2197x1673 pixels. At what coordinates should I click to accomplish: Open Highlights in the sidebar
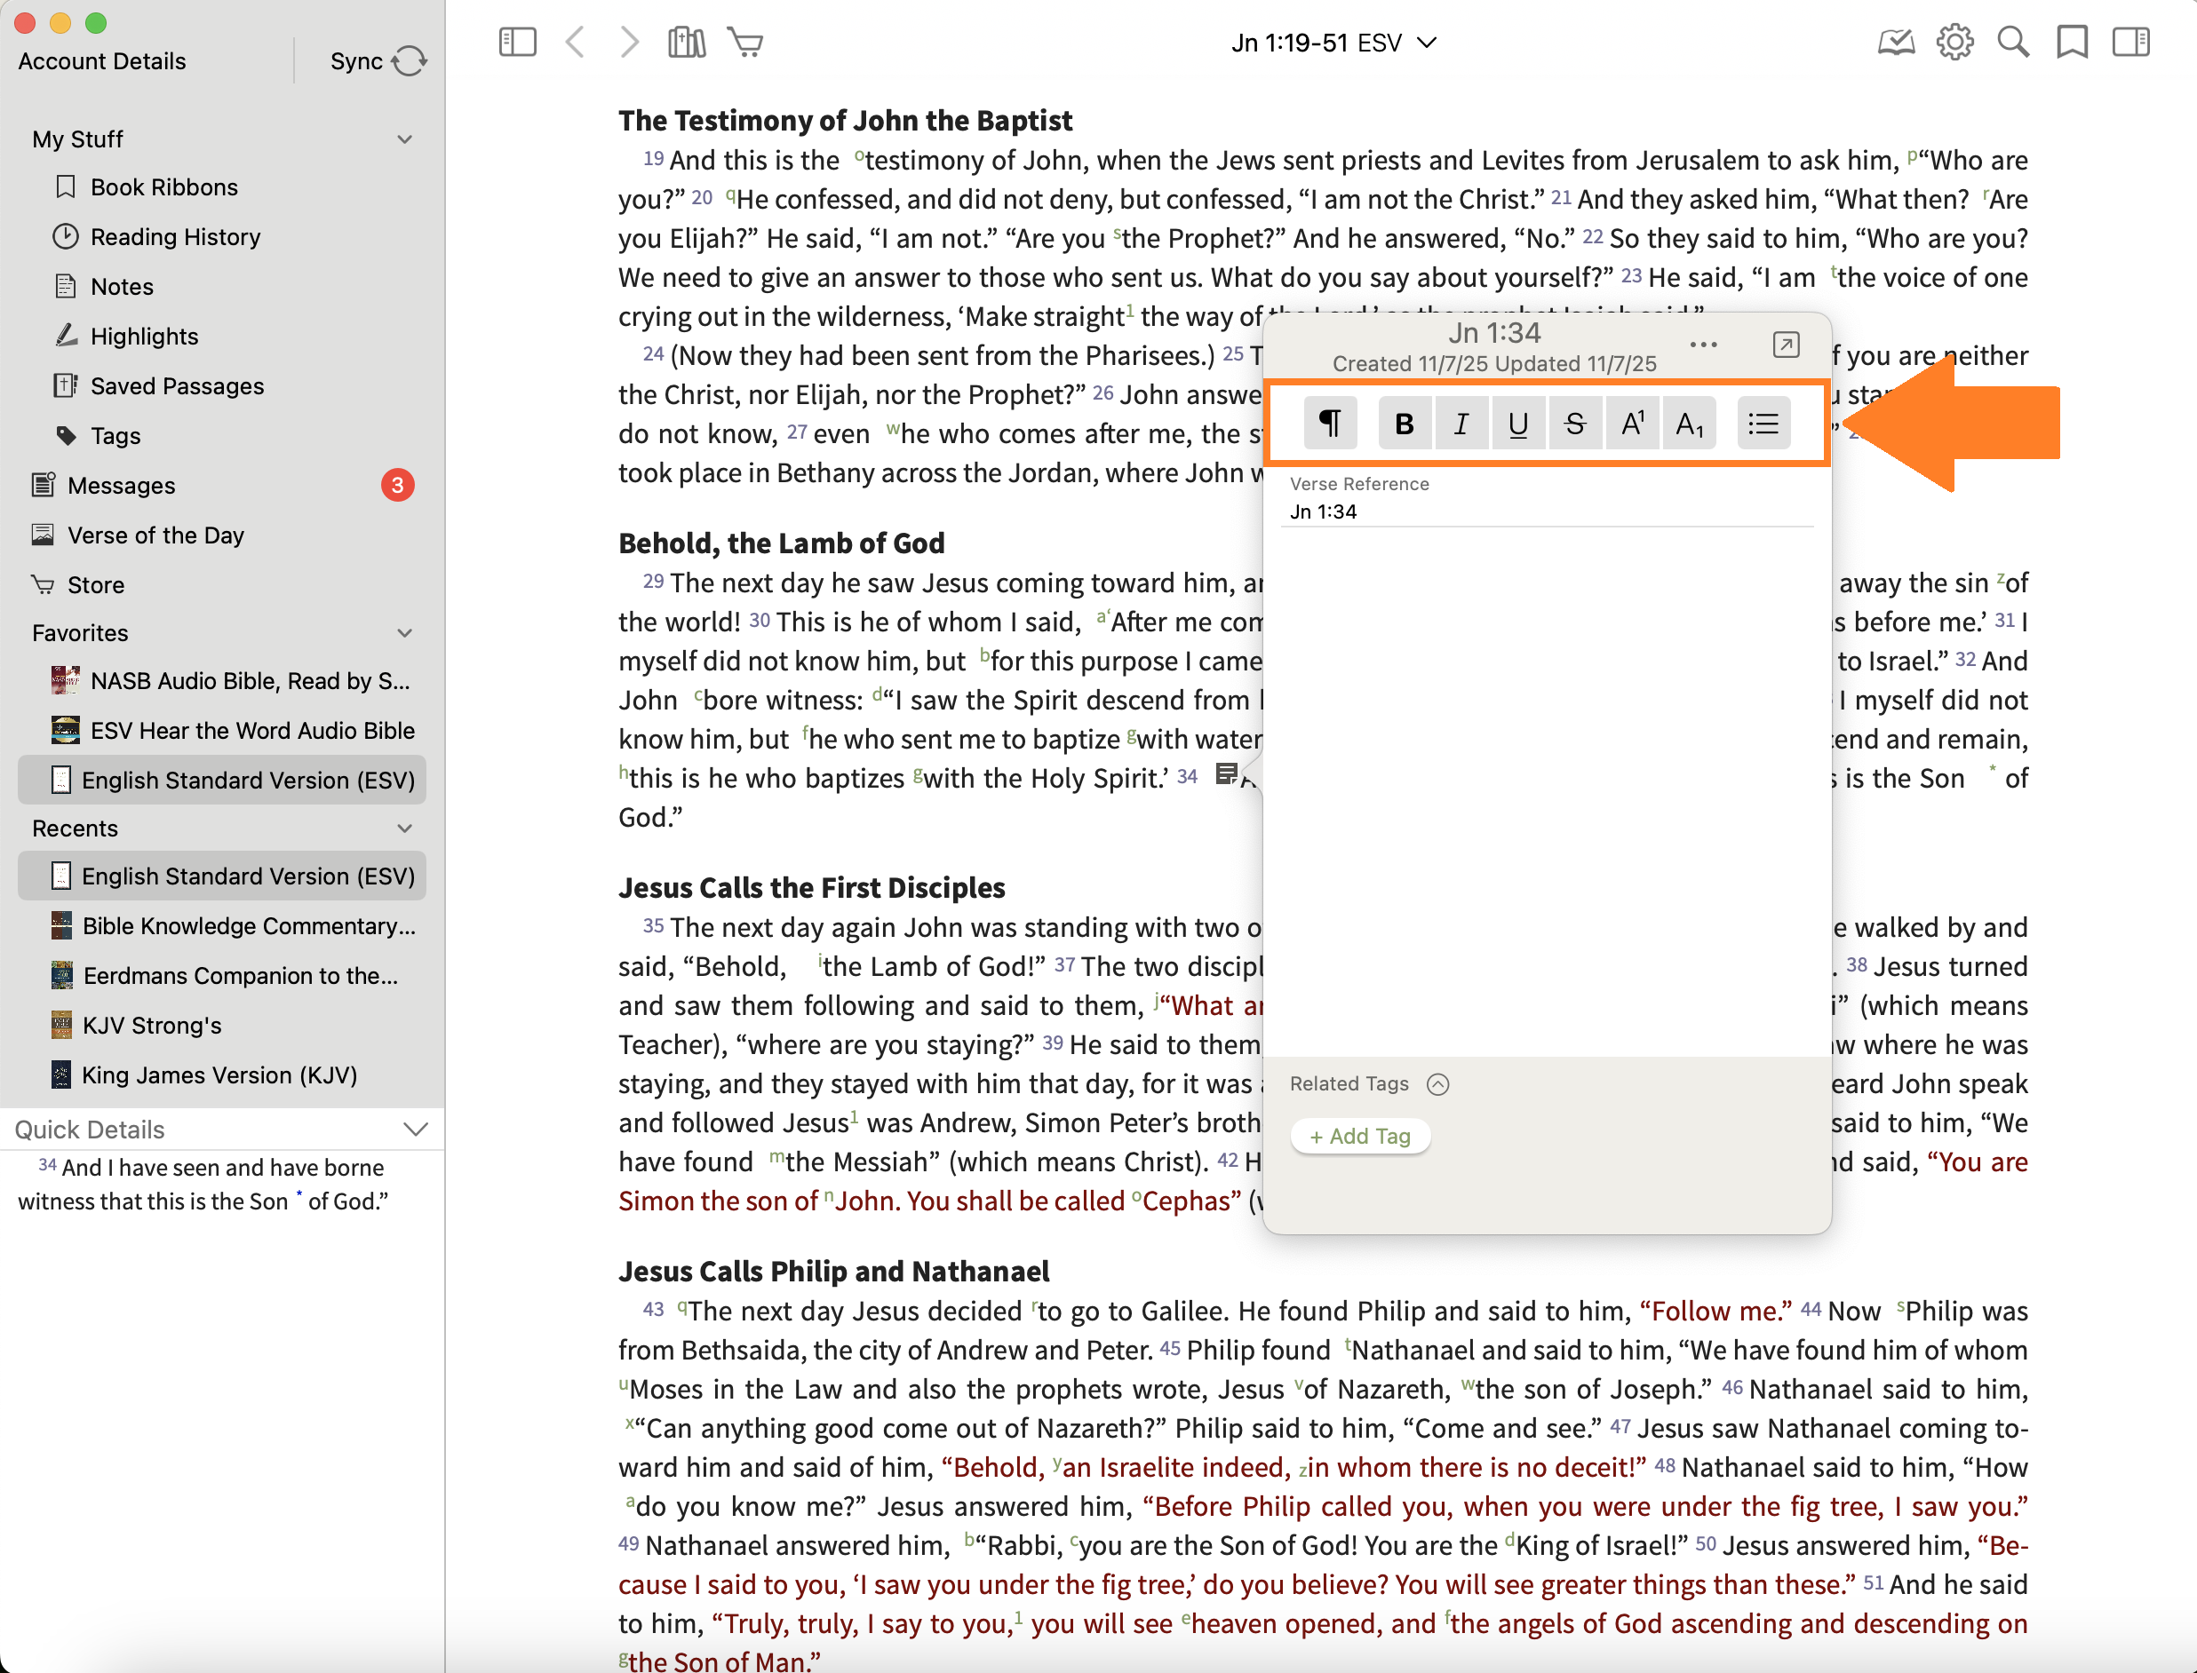(x=144, y=337)
